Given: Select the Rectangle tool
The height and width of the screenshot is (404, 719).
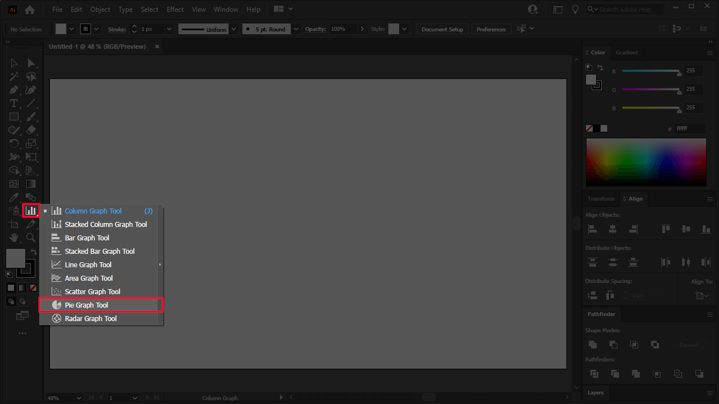Looking at the screenshot, I should tap(14, 117).
